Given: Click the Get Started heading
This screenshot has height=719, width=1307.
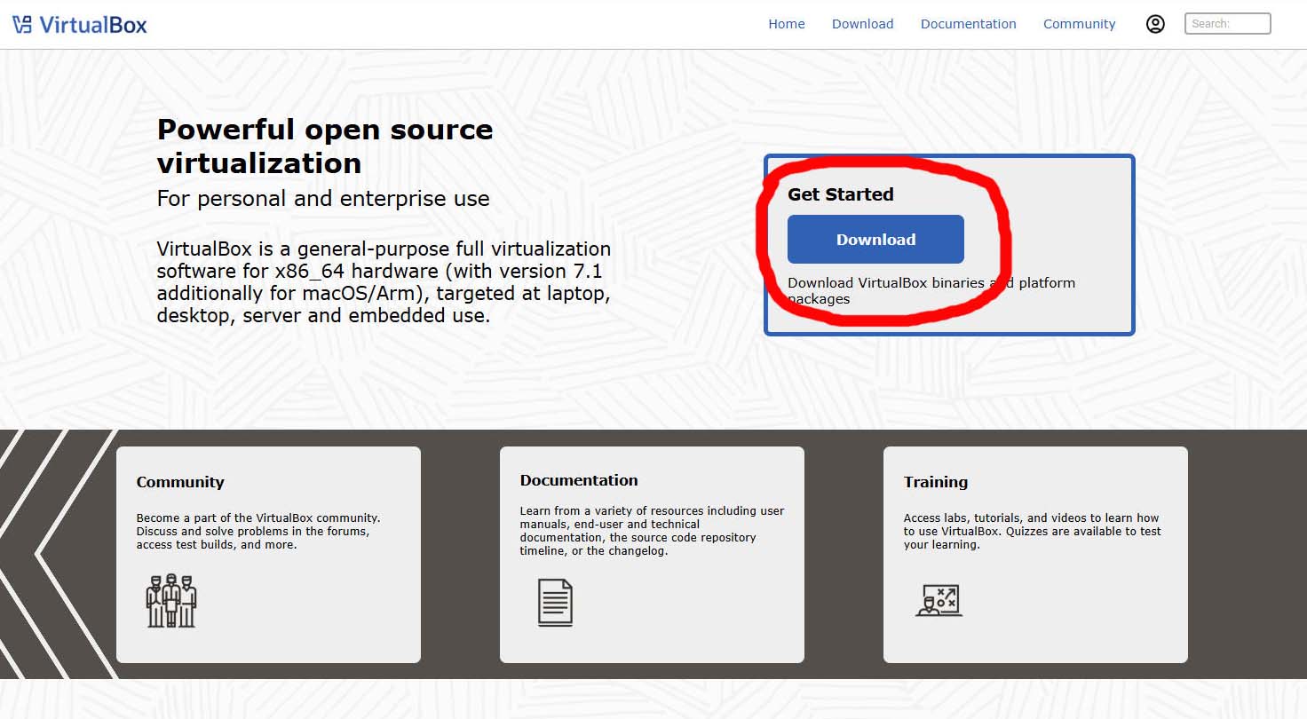Looking at the screenshot, I should [841, 194].
